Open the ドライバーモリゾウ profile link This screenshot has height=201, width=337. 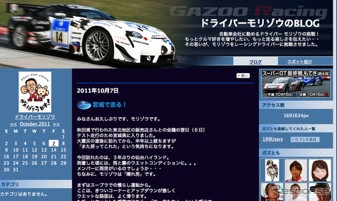point(35,117)
